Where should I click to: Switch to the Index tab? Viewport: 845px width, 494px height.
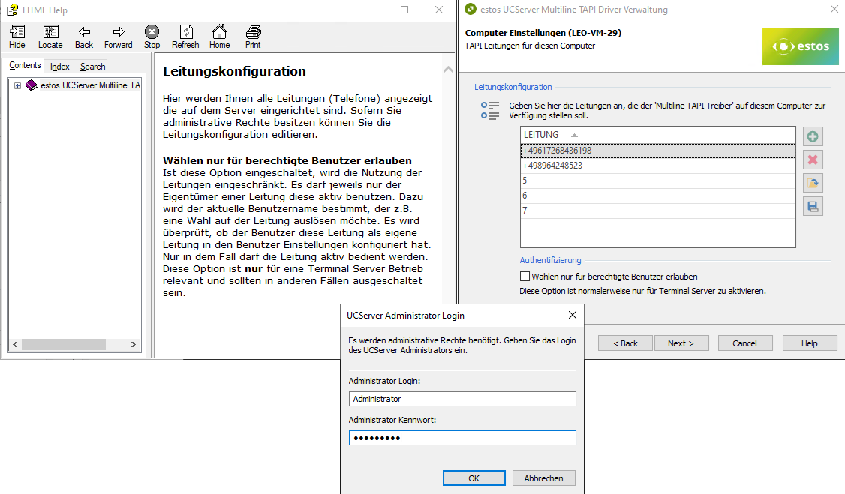coord(60,67)
